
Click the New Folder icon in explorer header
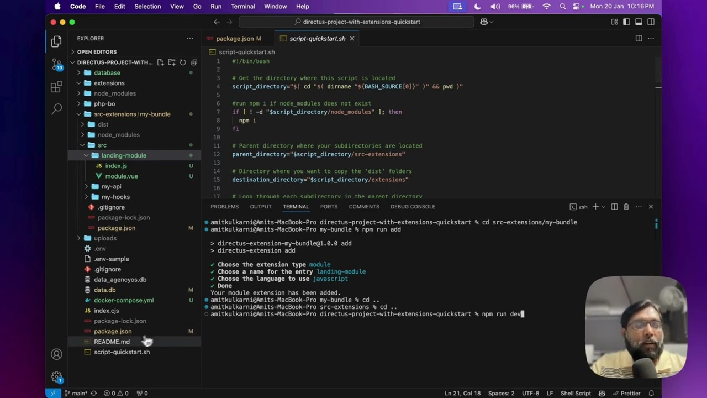tap(171, 62)
